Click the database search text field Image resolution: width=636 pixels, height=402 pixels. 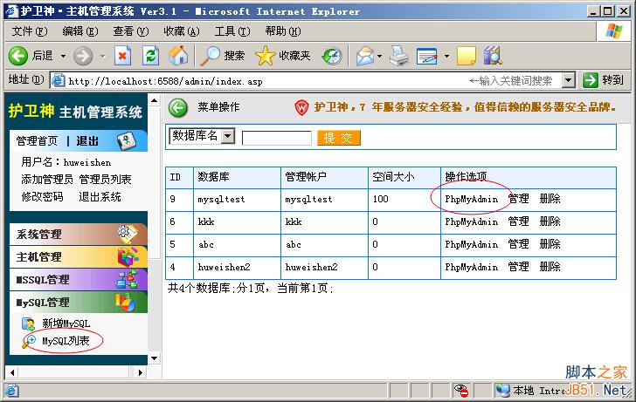point(276,138)
